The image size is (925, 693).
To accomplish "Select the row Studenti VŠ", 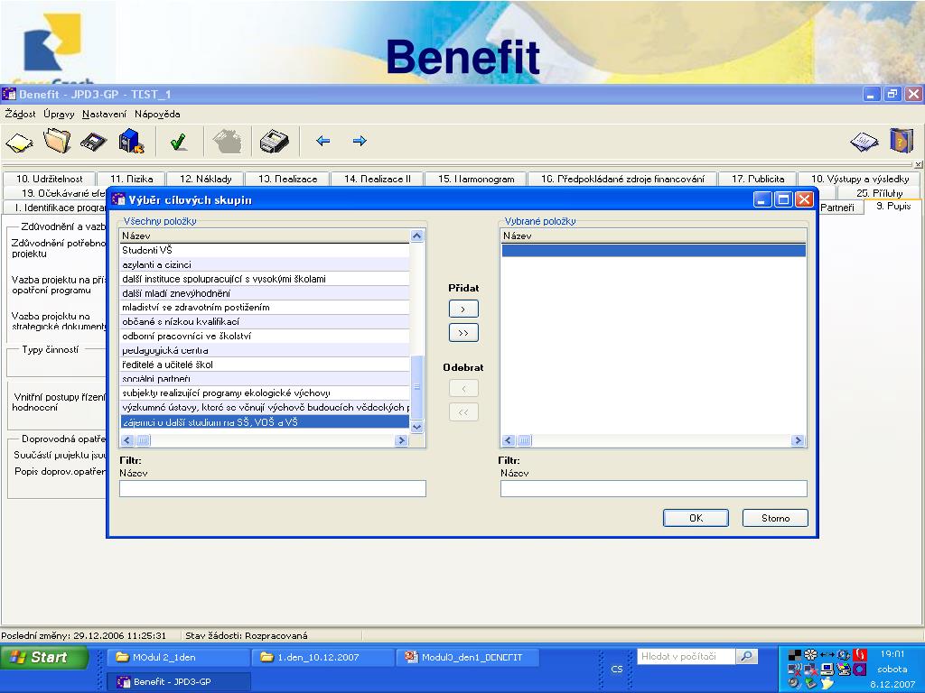I will [x=265, y=251].
